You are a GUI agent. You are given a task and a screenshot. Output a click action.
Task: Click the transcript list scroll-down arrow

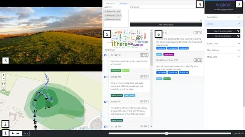[x=152, y=127]
